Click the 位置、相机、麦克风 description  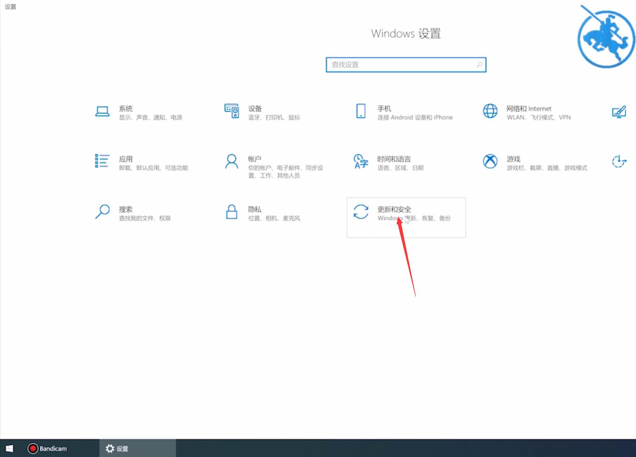274,218
